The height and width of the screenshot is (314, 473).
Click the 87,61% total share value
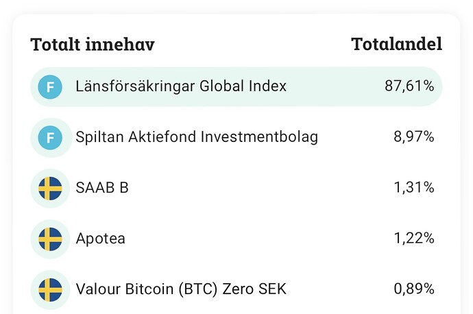(x=409, y=86)
